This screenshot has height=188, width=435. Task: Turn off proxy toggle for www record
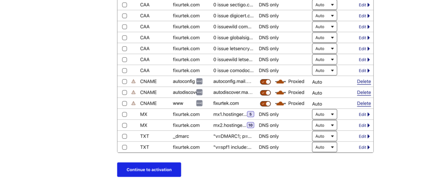coord(266,103)
